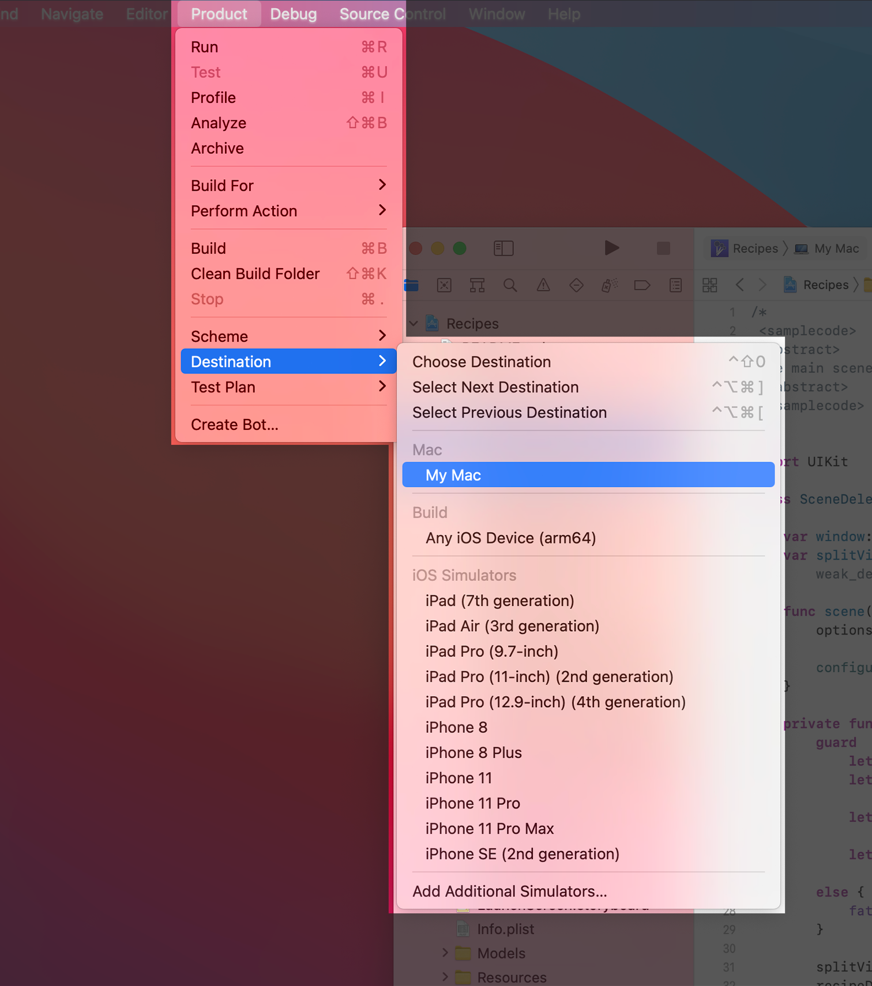Select iPad Pro (12.9-inch) (4th generation)

click(588, 702)
